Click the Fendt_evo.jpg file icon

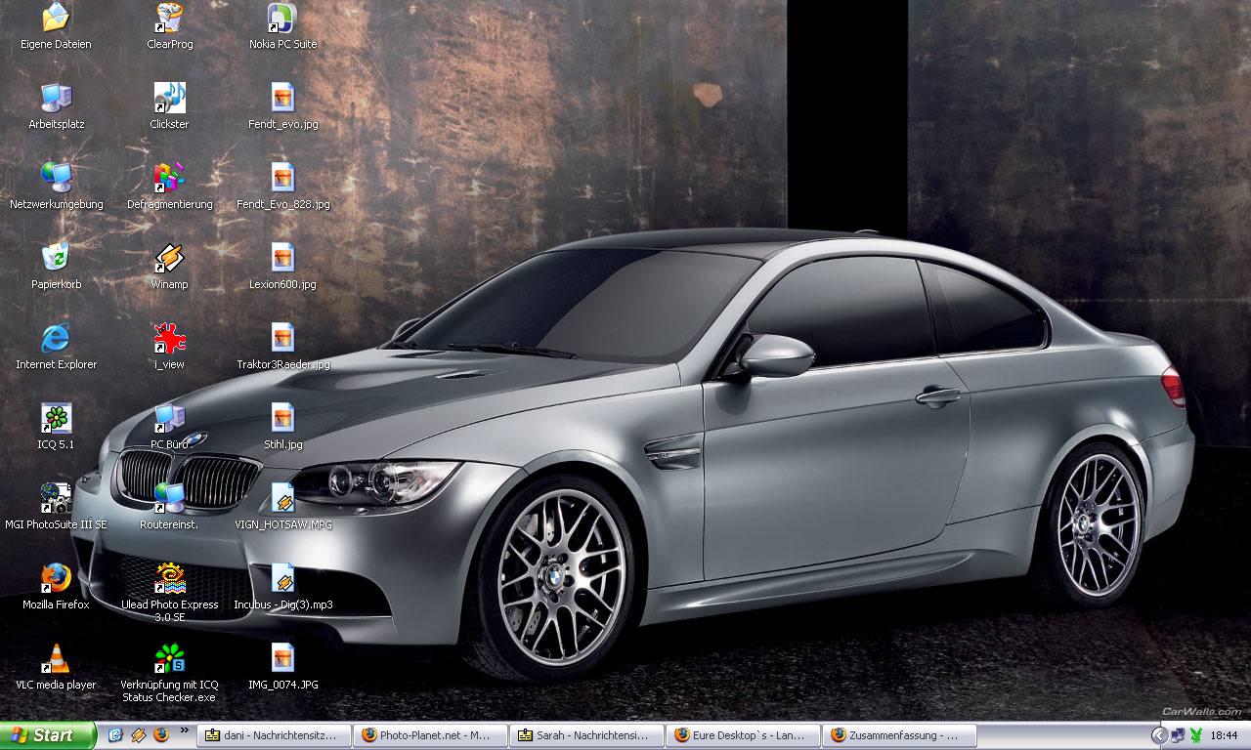point(282,99)
